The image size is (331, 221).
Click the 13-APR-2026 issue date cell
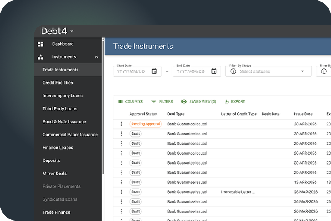(305, 182)
